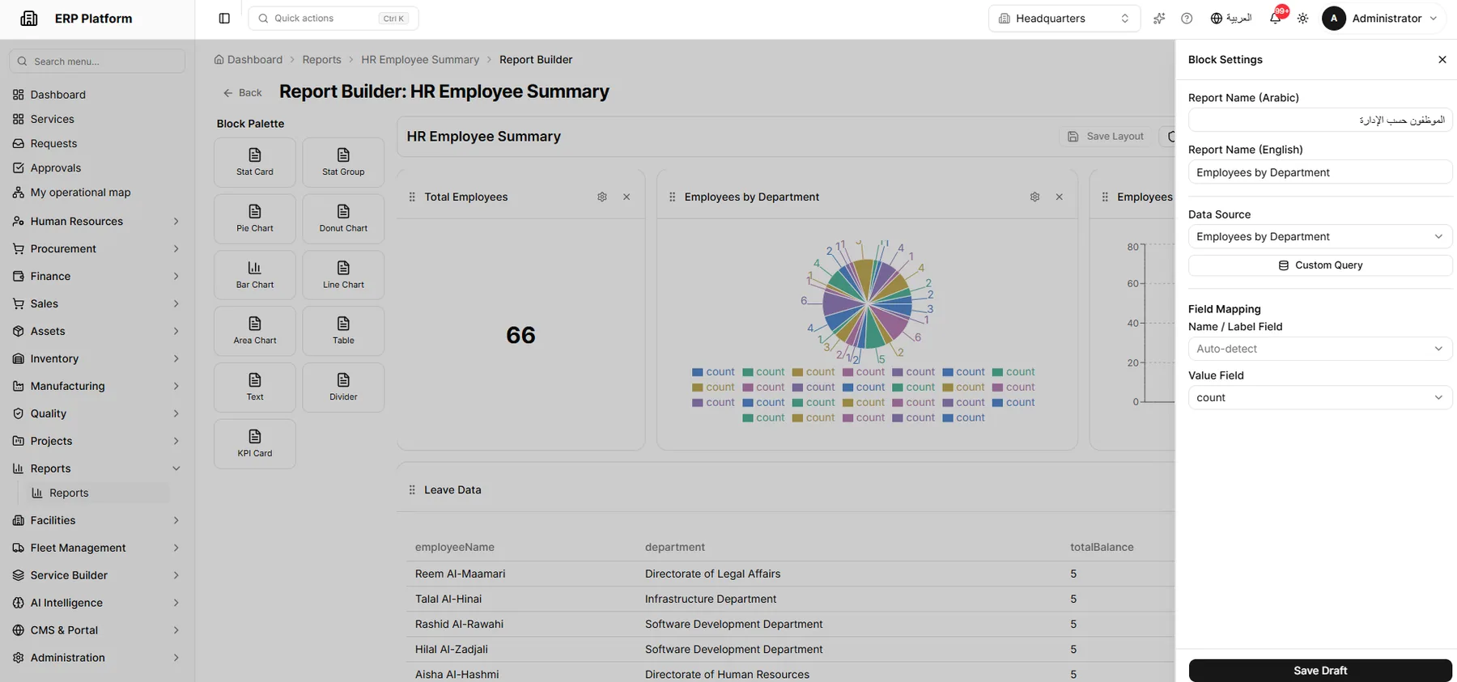Open settings gear for Total Employees block

tap(602, 197)
